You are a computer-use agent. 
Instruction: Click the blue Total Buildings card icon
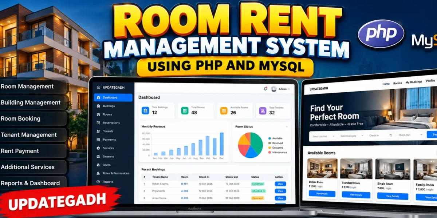pyautogui.click(x=145, y=111)
